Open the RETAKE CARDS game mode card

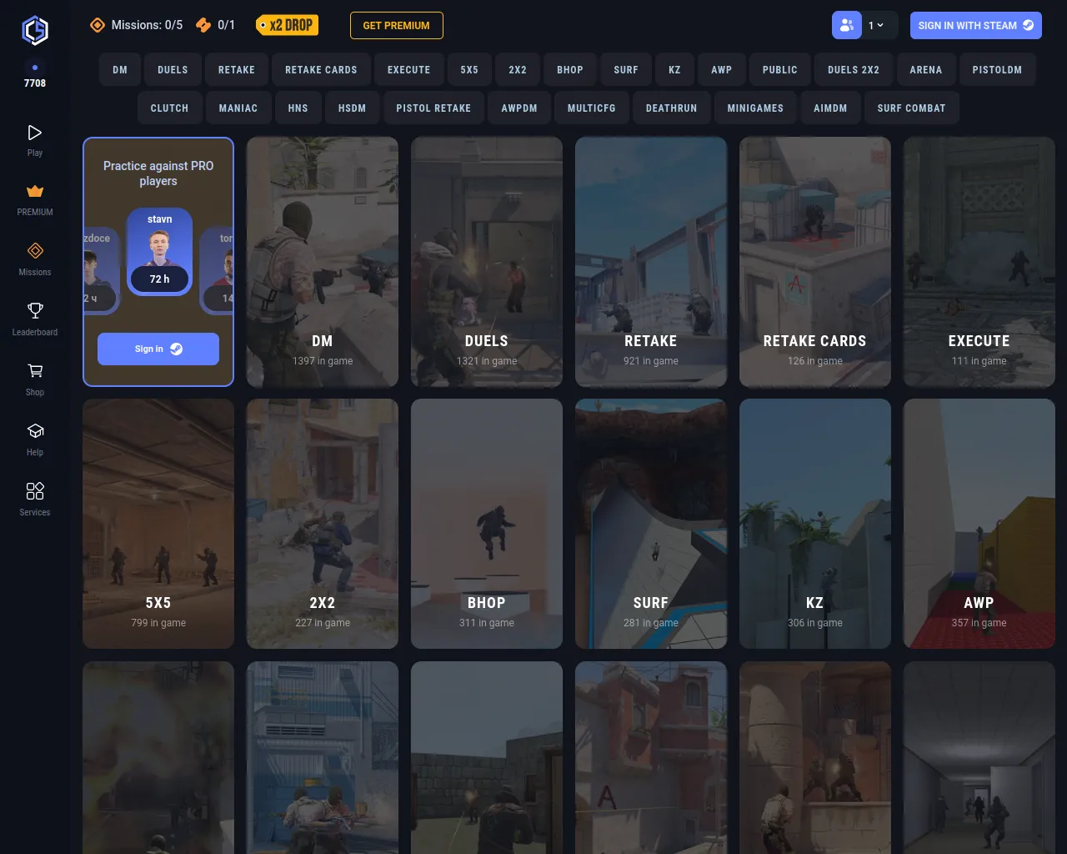click(814, 262)
